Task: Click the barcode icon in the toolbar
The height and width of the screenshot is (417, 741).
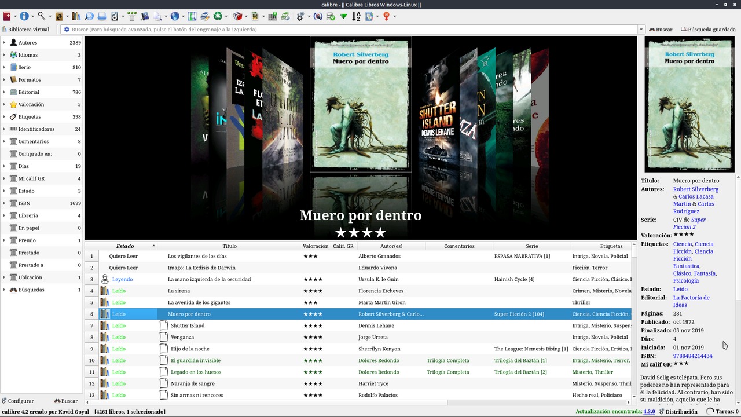Action: tap(273, 16)
